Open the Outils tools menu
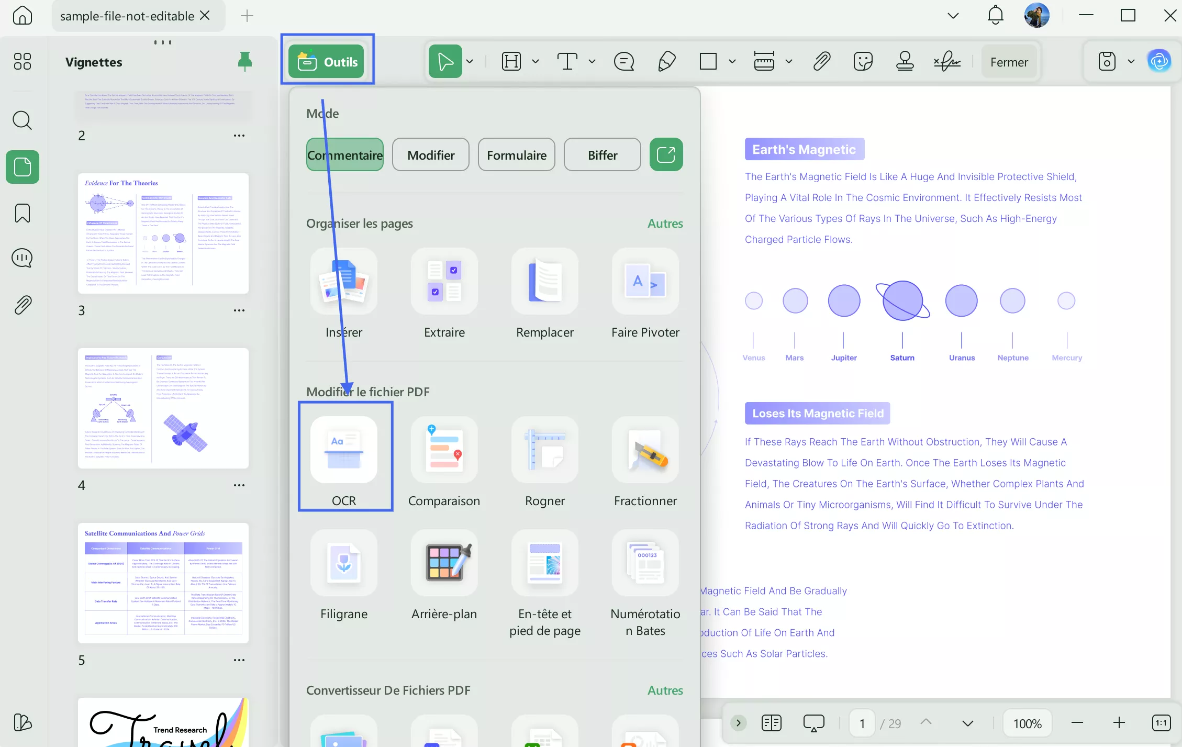This screenshot has height=747, width=1182. click(326, 62)
